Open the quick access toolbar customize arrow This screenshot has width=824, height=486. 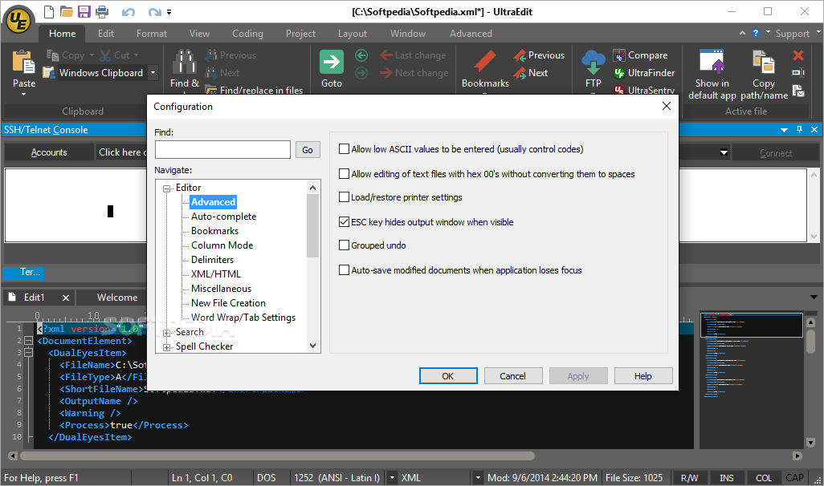pyautogui.click(x=169, y=12)
